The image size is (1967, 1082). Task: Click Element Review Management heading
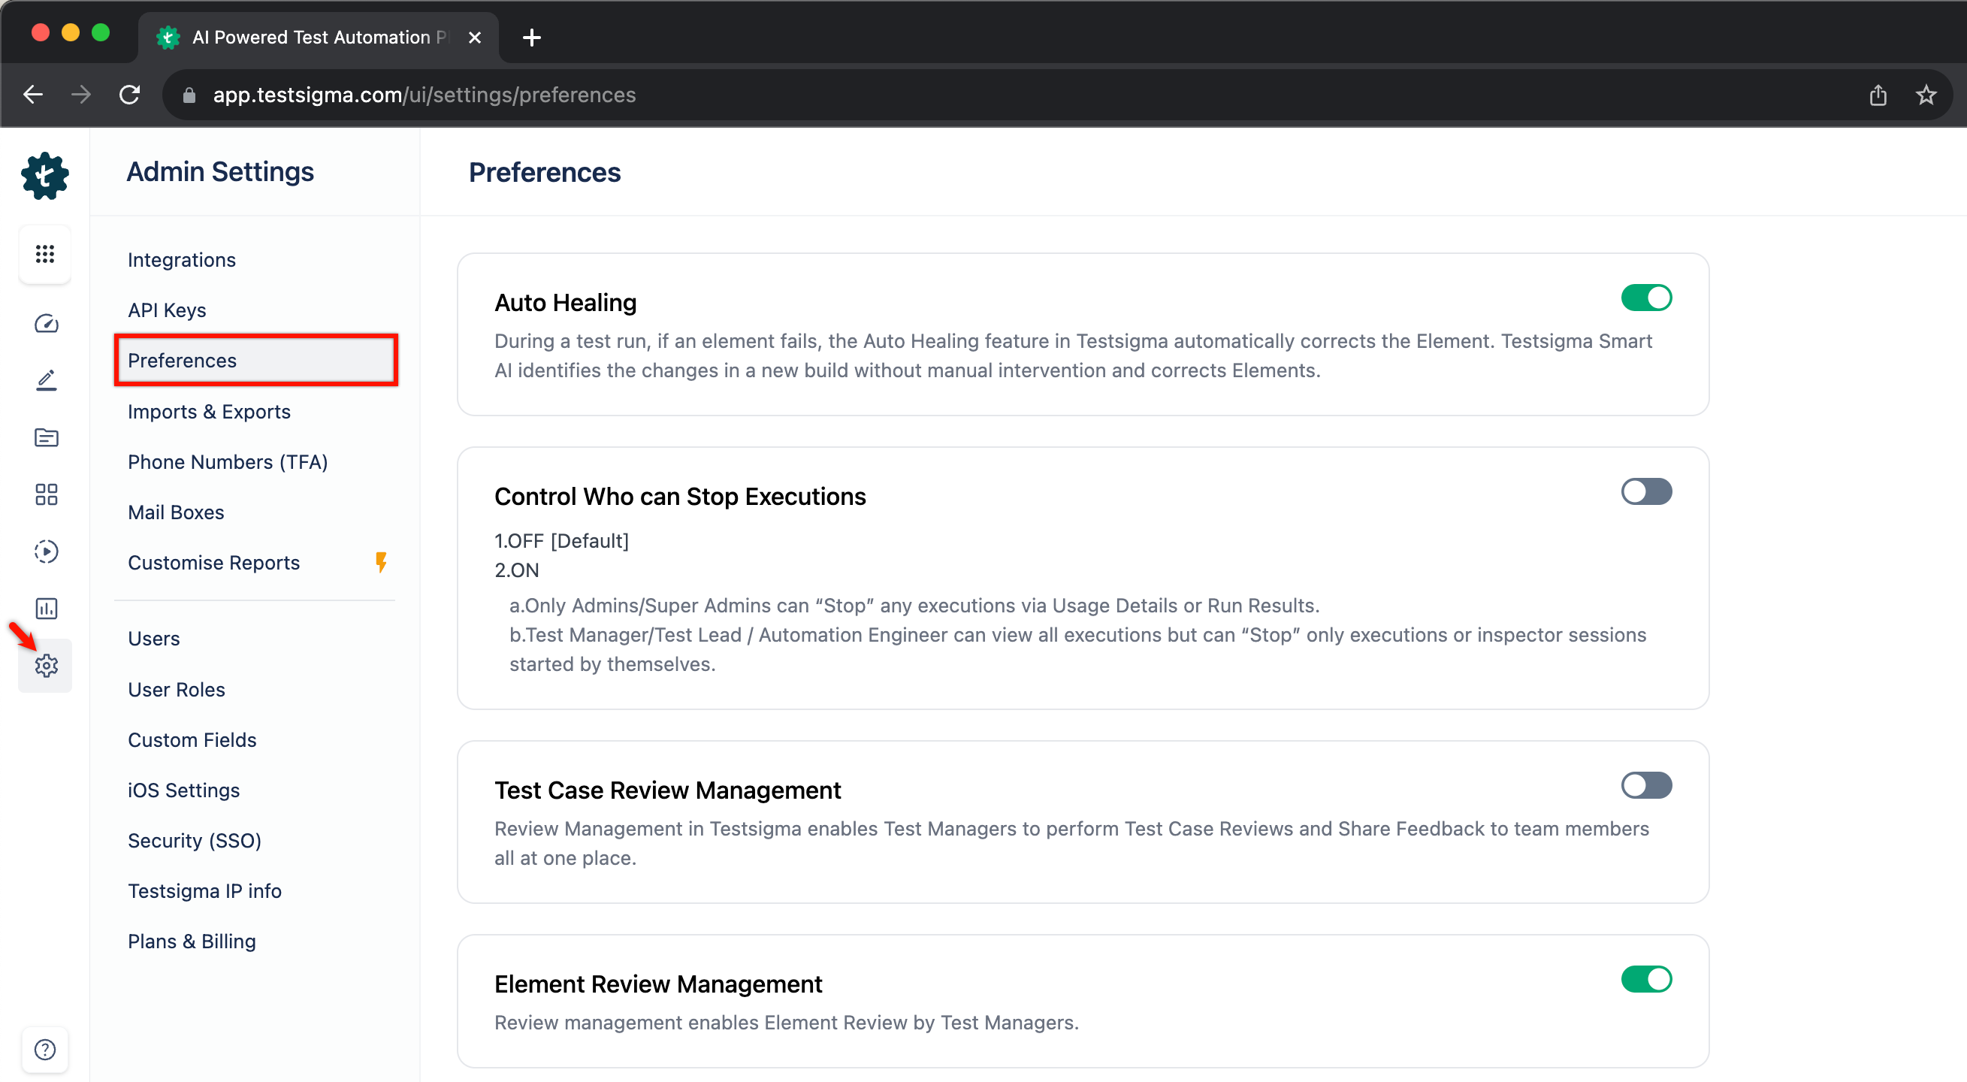click(x=658, y=984)
